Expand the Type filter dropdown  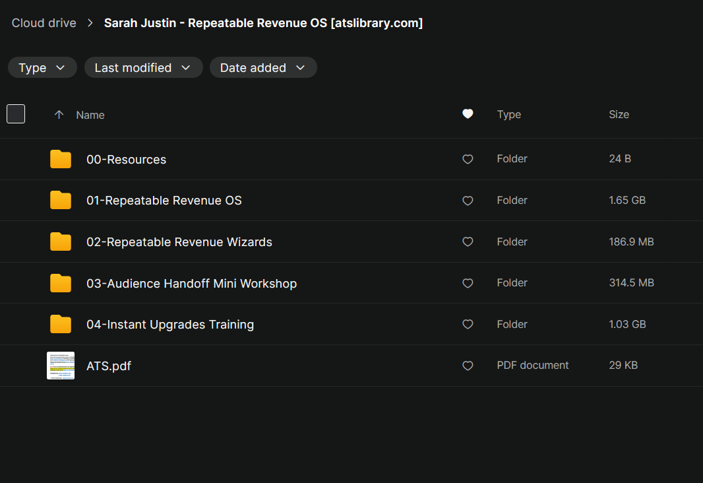[42, 67]
